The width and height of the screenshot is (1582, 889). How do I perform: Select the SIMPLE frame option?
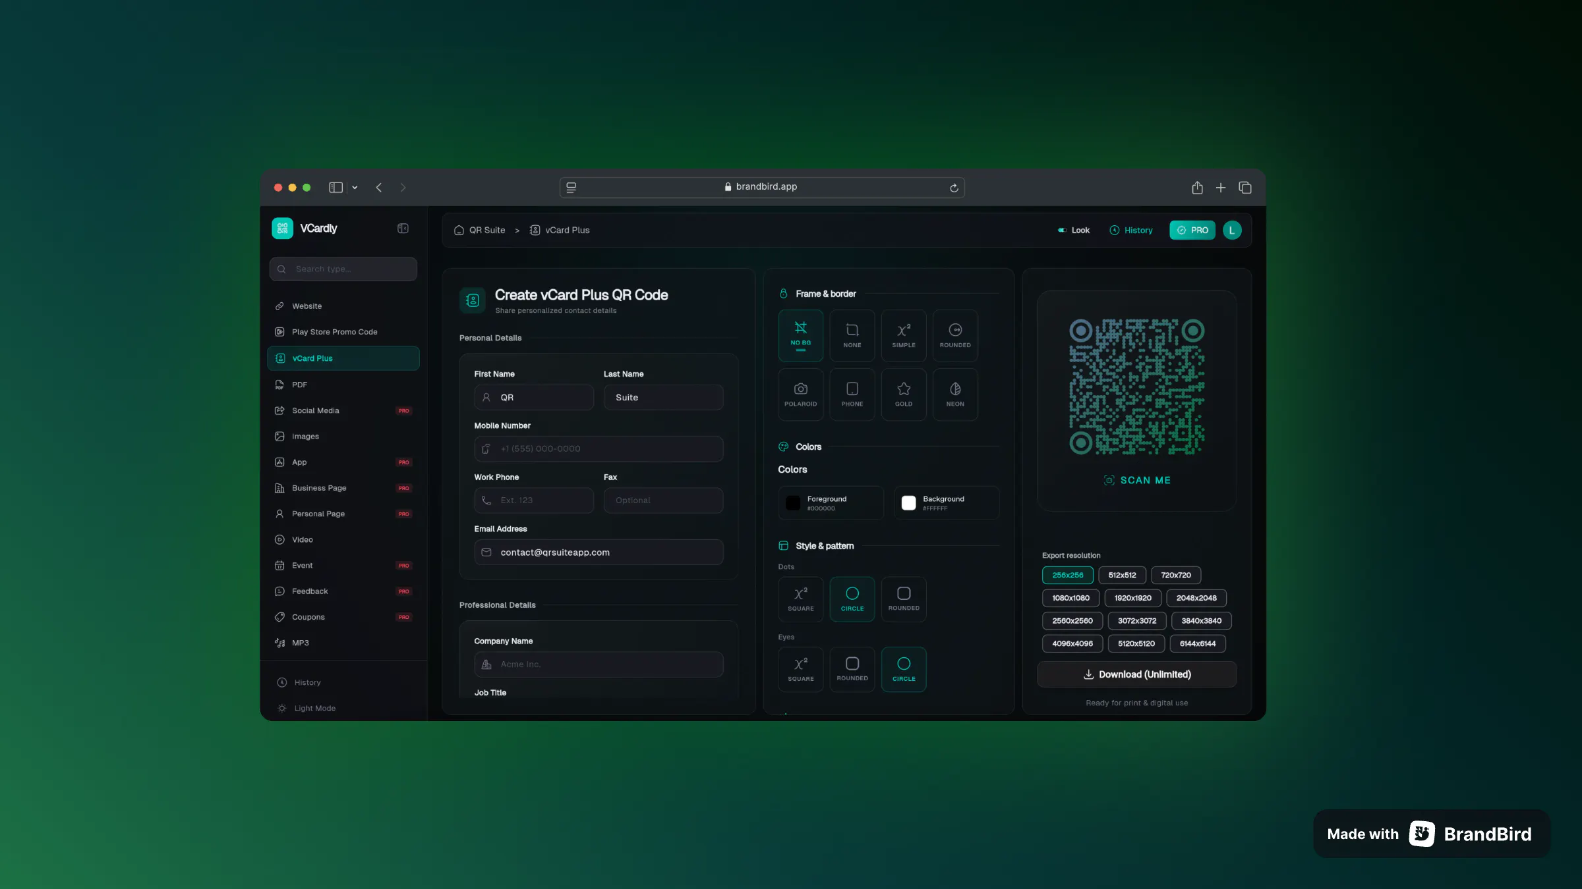904,336
